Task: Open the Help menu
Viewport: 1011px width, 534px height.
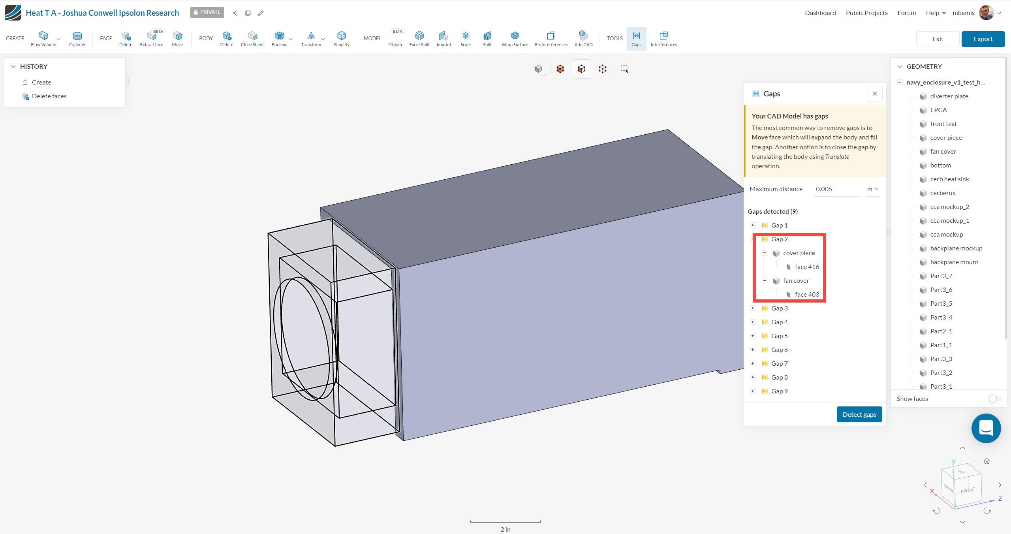Action: click(936, 13)
